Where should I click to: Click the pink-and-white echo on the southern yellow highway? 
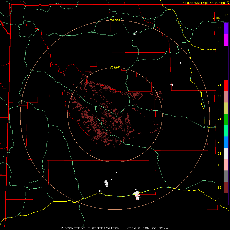point(137,195)
